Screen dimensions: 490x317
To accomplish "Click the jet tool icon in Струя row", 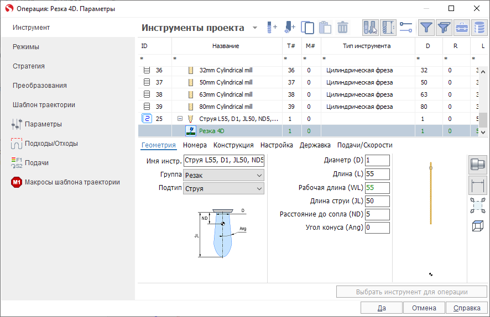I will (x=190, y=119).
